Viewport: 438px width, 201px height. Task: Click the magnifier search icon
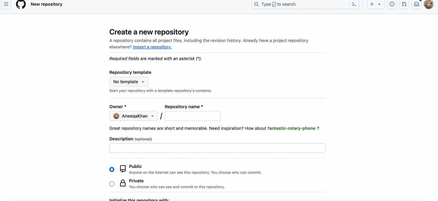(257, 4)
